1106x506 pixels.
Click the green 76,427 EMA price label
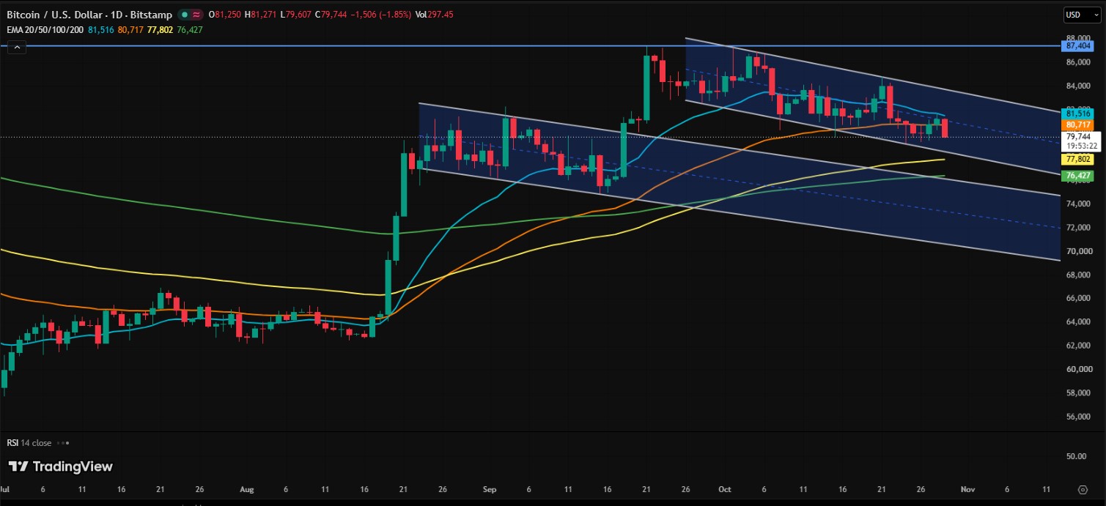(x=1077, y=176)
